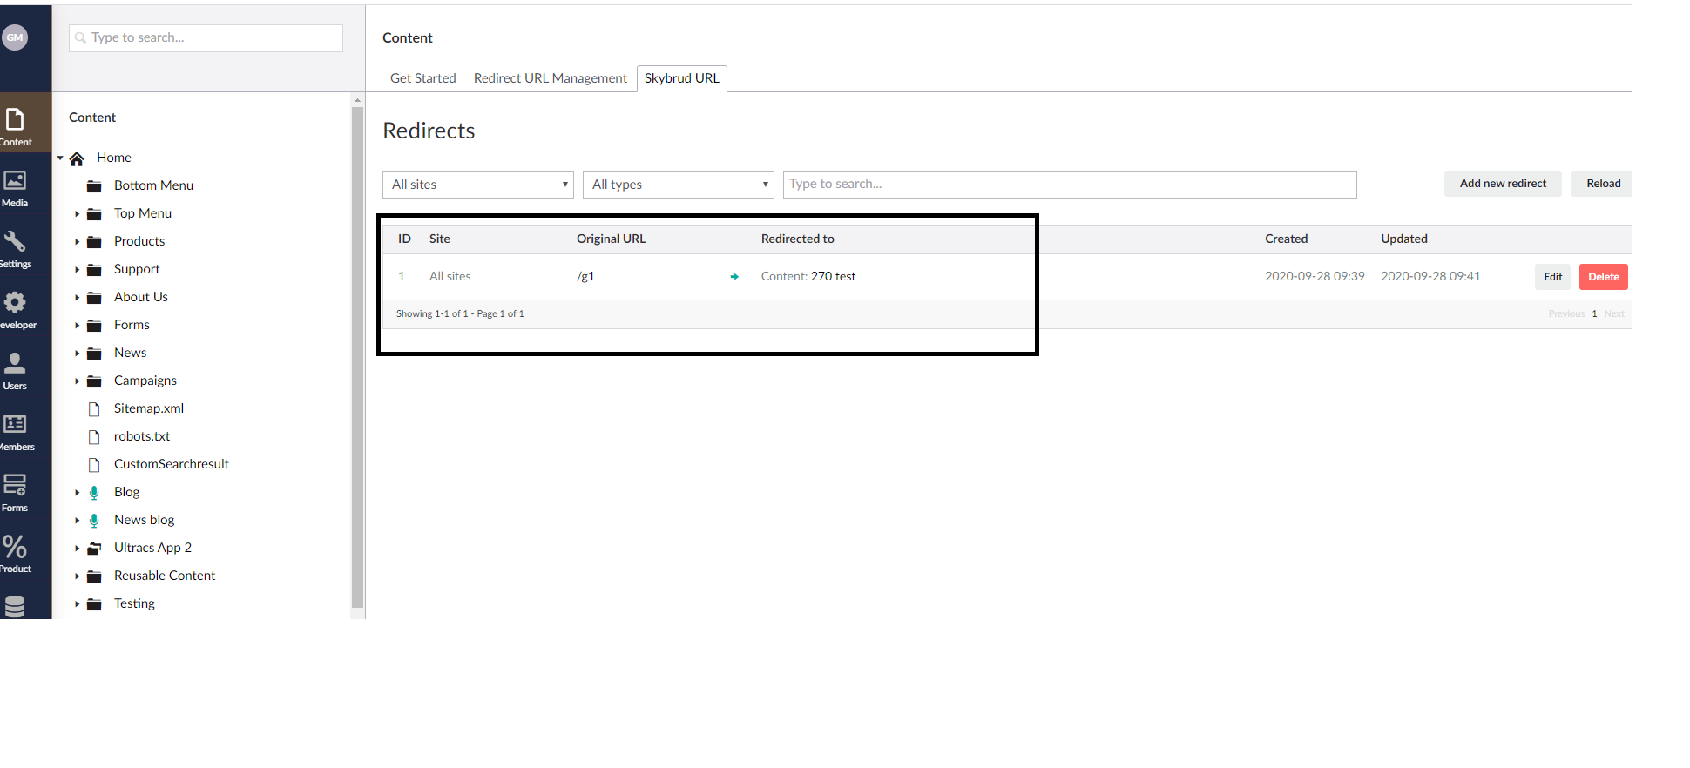This screenshot has width=1690, height=768.
Task: Select the Skybrud URL tab
Action: 682,78
